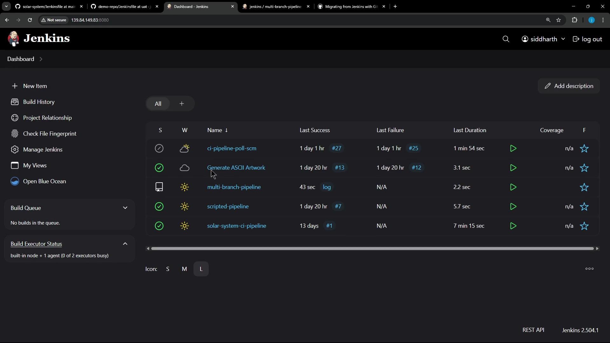Click the Jenkins 2.504.1 version button
Screen dimensions: 610x343
coord(580,330)
